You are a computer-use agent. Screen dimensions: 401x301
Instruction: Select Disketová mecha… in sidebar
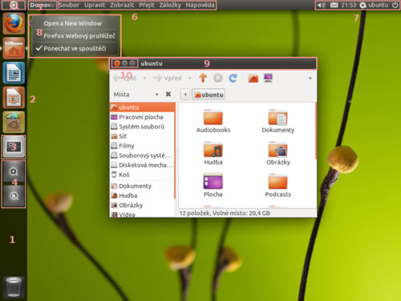[142, 165]
